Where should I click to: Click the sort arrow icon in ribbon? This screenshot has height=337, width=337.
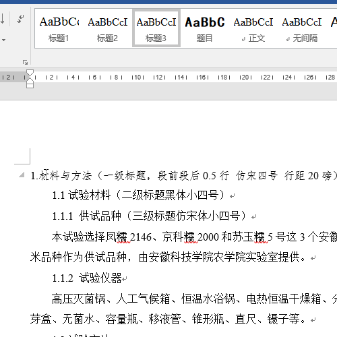tap(2, 19)
